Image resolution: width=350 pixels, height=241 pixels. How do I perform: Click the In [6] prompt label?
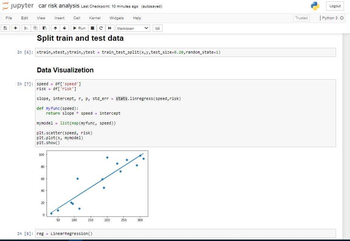(25, 52)
